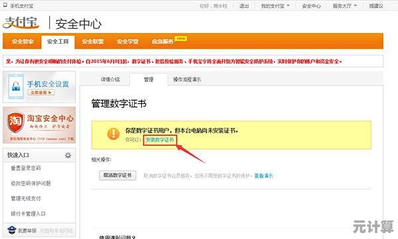Viewport: 398px width, 239px height.
Task: Click the 取消数字证书 button
Action: coord(117,175)
